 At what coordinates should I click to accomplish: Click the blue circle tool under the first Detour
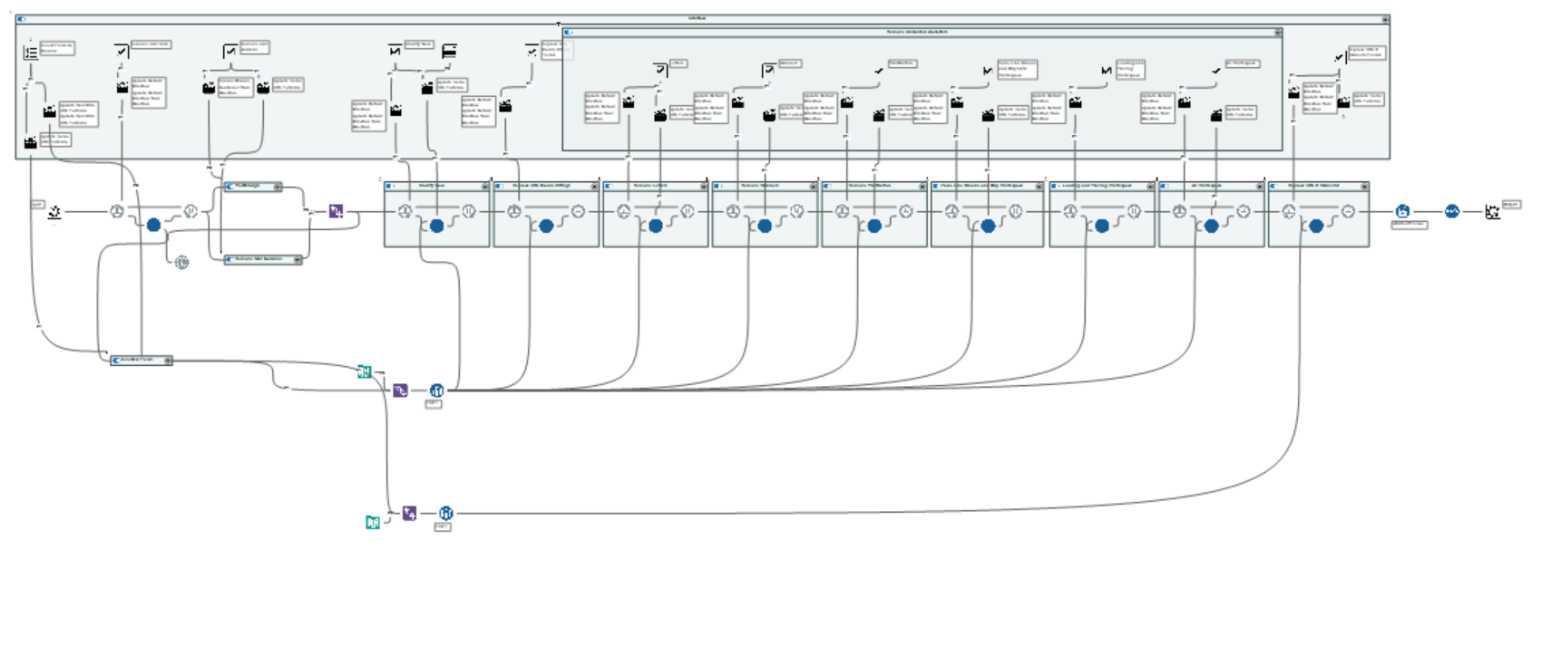pos(153,225)
